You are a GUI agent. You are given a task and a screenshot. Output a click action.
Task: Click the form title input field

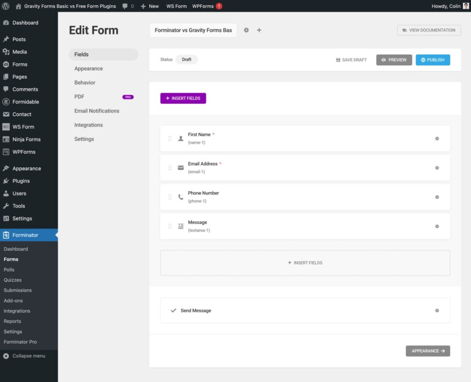(x=193, y=30)
